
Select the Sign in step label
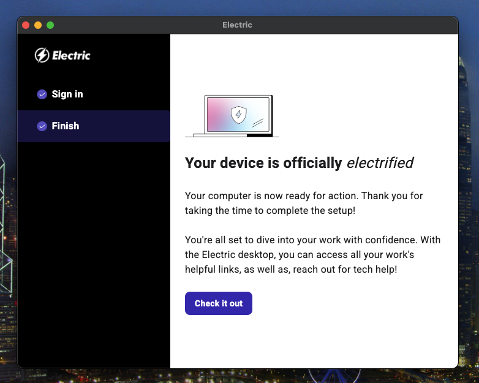67,94
